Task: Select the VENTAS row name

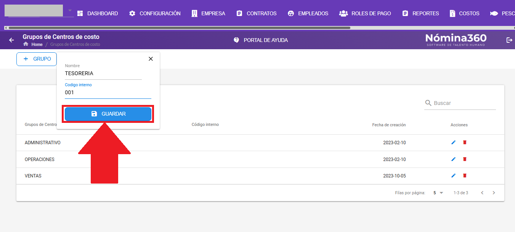Action: tap(33, 176)
